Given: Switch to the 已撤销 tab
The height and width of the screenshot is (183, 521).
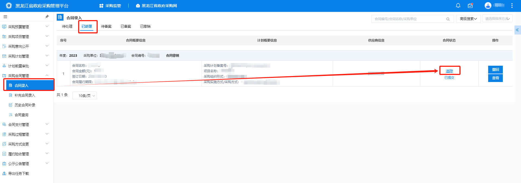Looking at the screenshot, I should click(x=145, y=26).
